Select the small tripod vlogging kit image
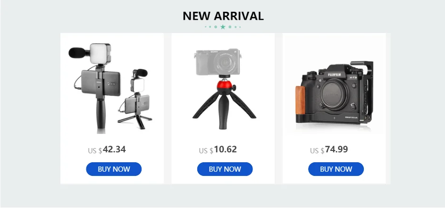The image size is (445, 208). (135, 99)
